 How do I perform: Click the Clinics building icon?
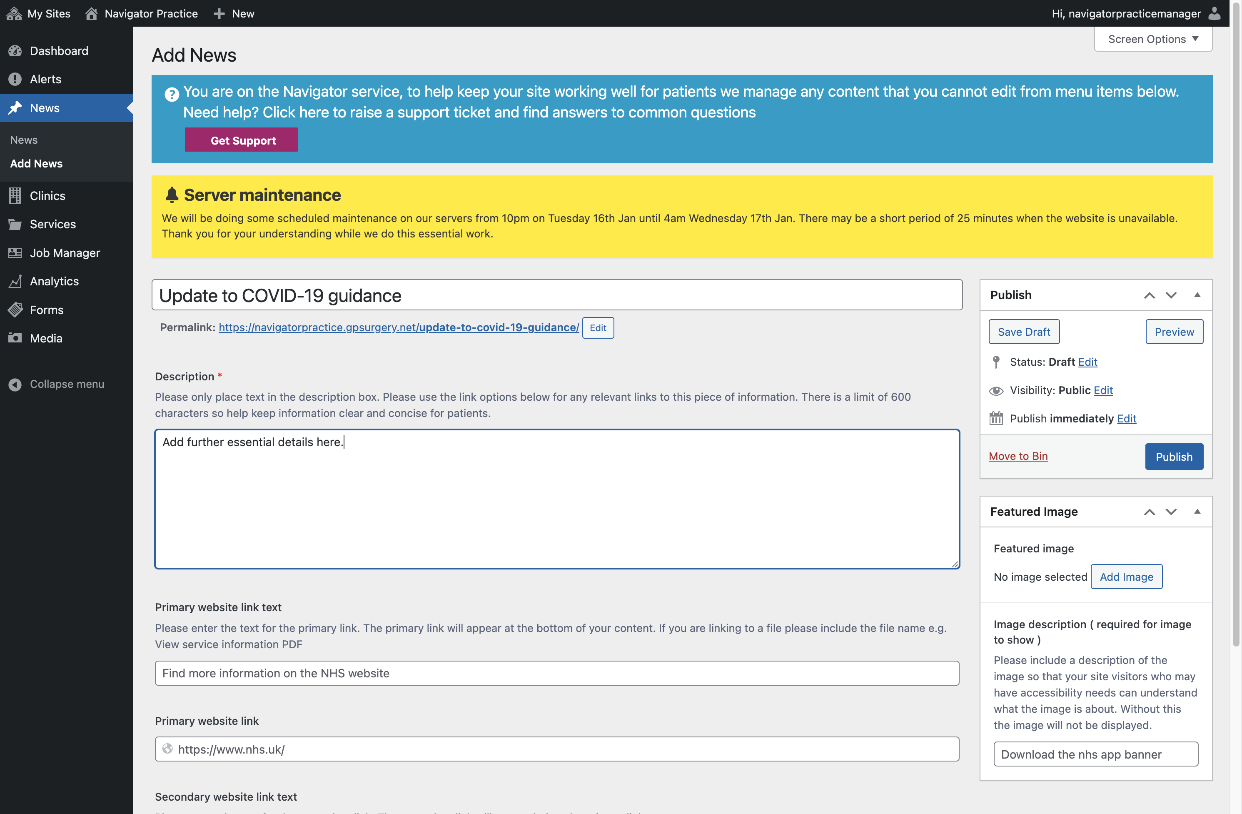tap(15, 196)
